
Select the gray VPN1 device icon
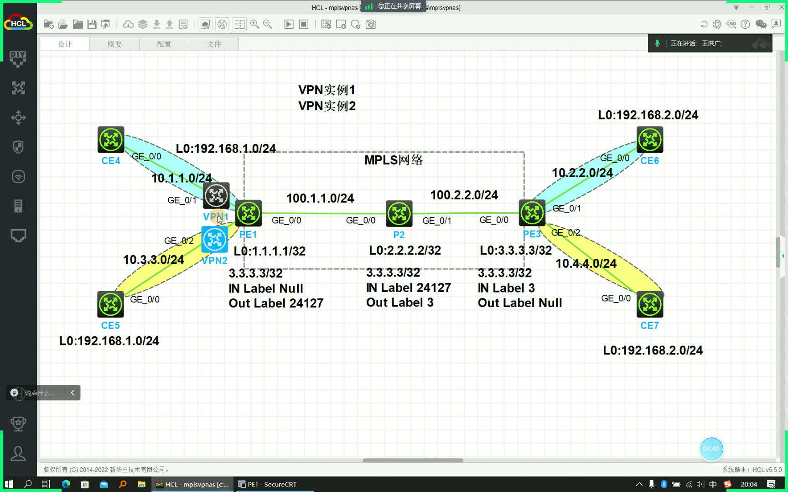click(216, 196)
